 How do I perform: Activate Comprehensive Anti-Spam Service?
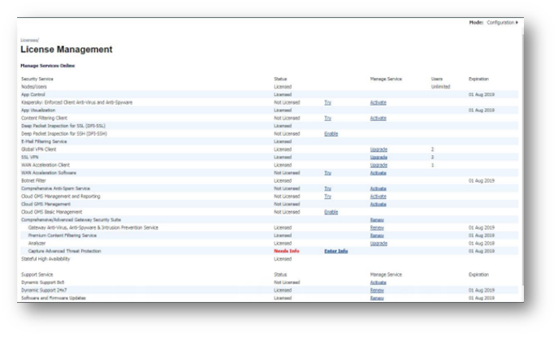(x=378, y=188)
